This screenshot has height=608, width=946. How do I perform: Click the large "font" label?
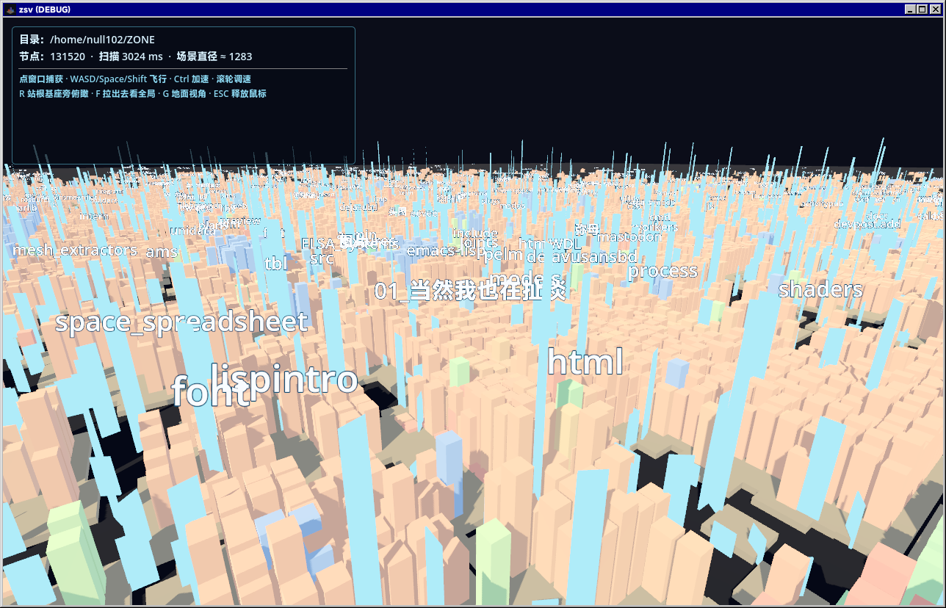(211, 392)
